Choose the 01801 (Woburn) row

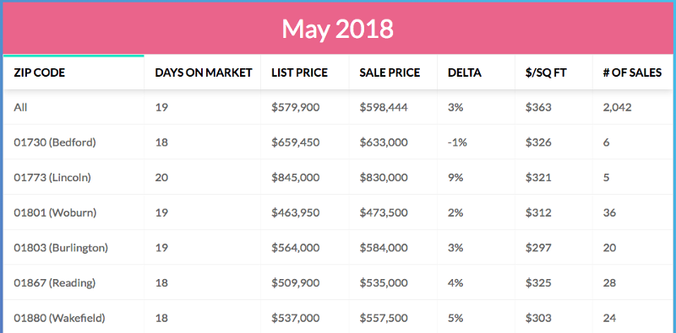pos(337,212)
